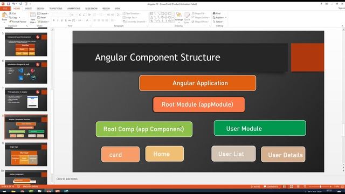Toggle the Notes pane in status bar
Viewport: 345px width, 194px height.
tap(255, 186)
